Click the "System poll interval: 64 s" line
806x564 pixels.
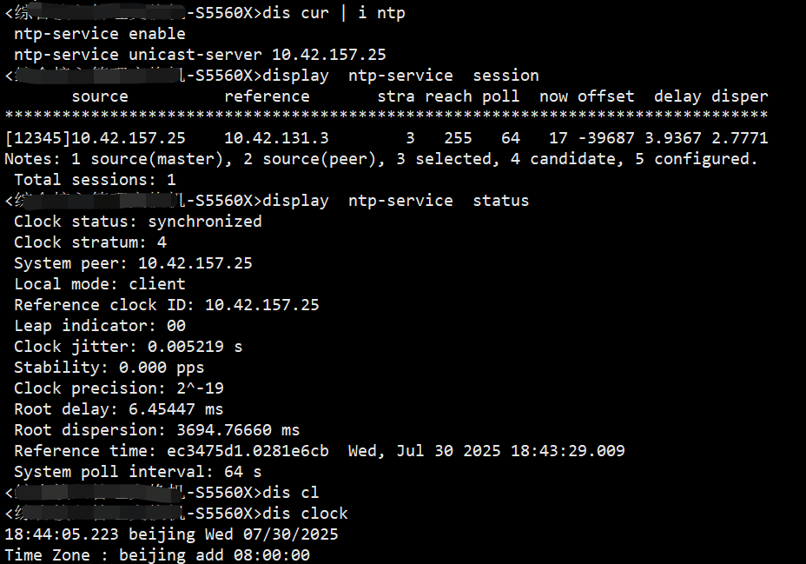pyautogui.click(x=137, y=472)
